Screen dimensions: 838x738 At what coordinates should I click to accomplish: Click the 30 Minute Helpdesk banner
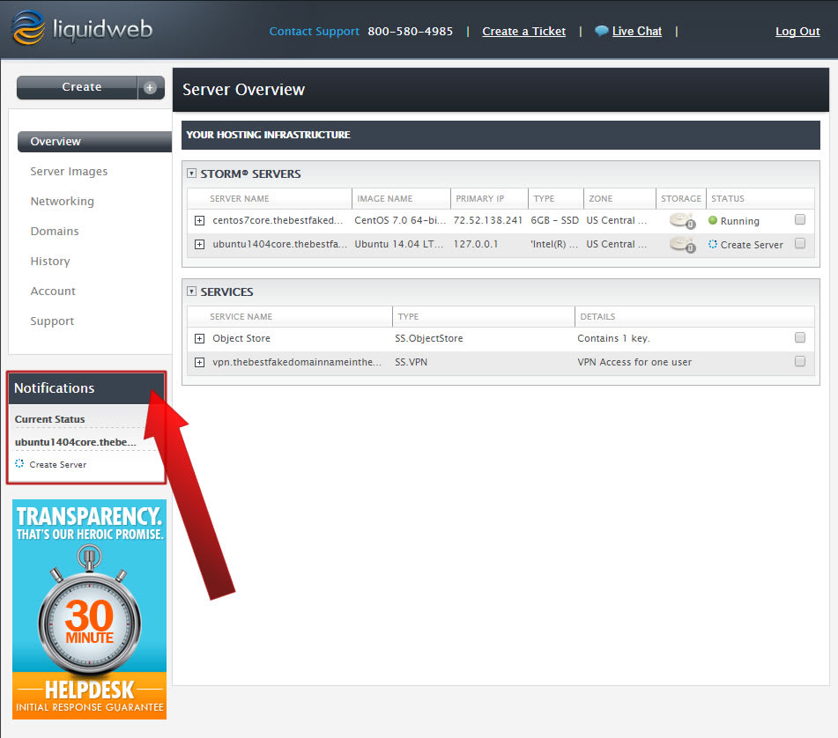(x=89, y=609)
